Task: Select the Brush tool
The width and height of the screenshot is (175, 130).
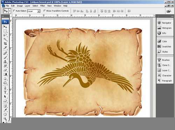Action: [5, 57]
